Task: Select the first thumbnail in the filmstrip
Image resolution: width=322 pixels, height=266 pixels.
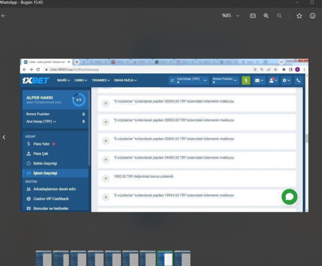Action: 44,258
